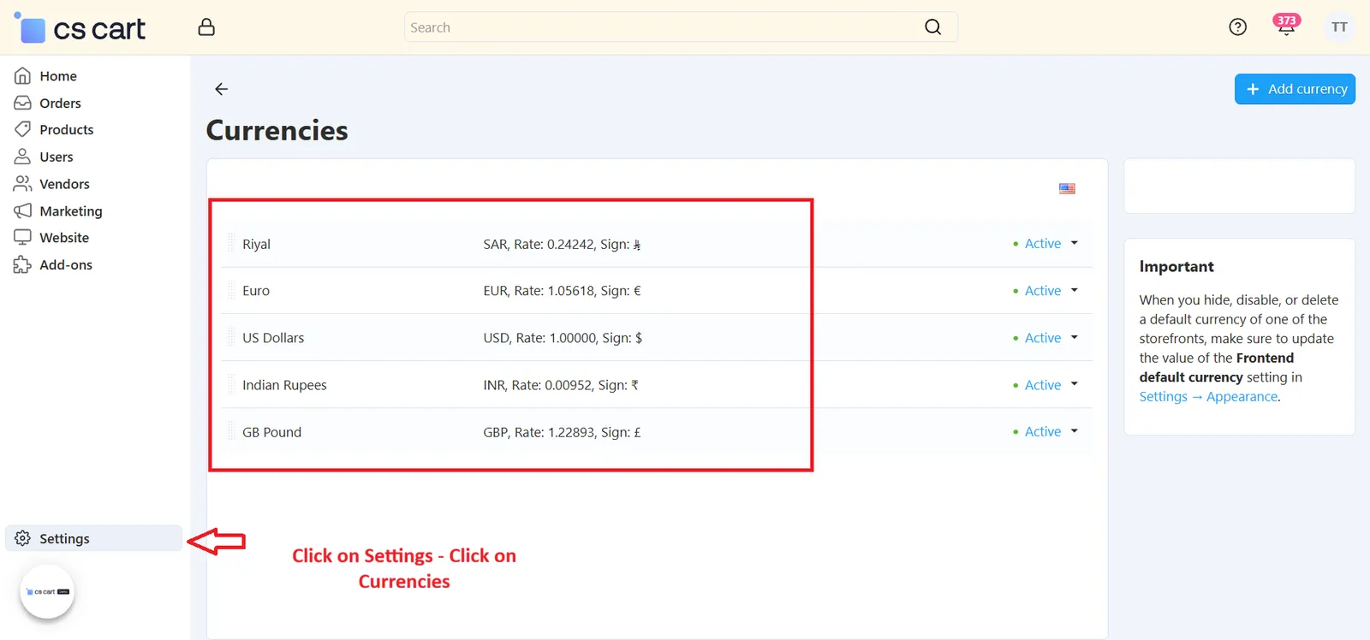1370x640 pixels.
Task: Click the drag handle beside GB Pound
Action: tap(231, 432)
